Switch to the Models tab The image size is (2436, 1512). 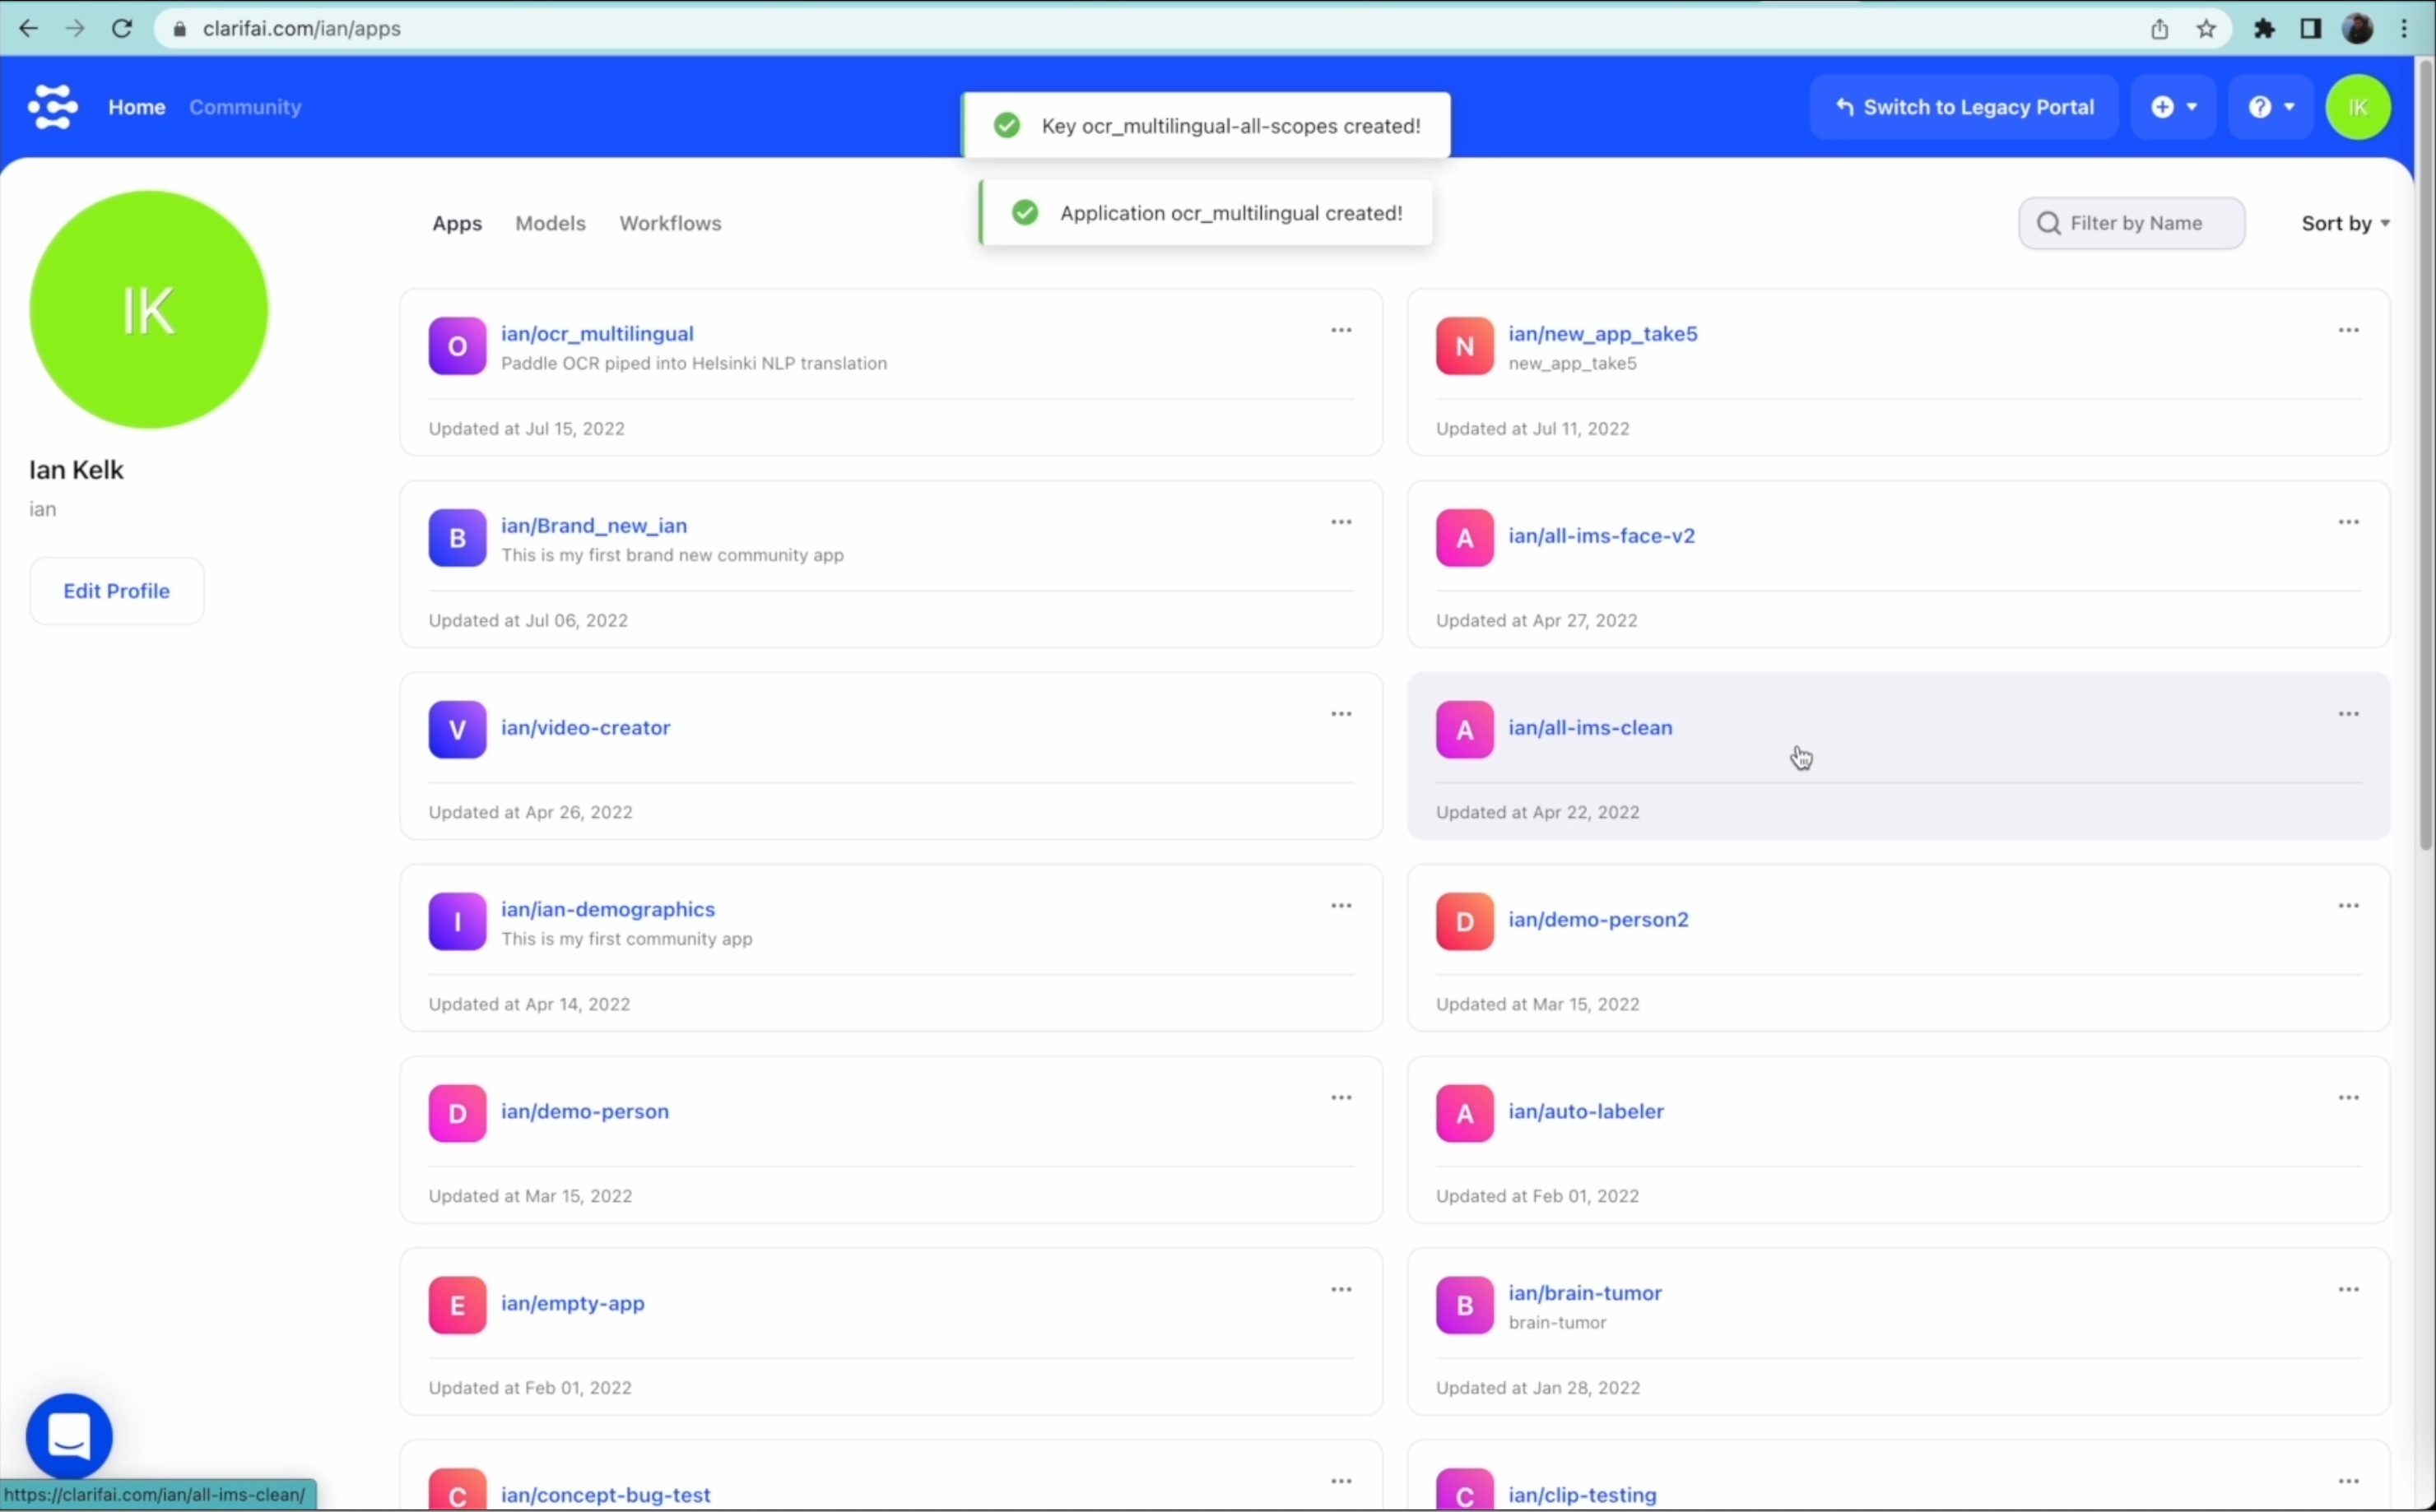tap(551, 223)
